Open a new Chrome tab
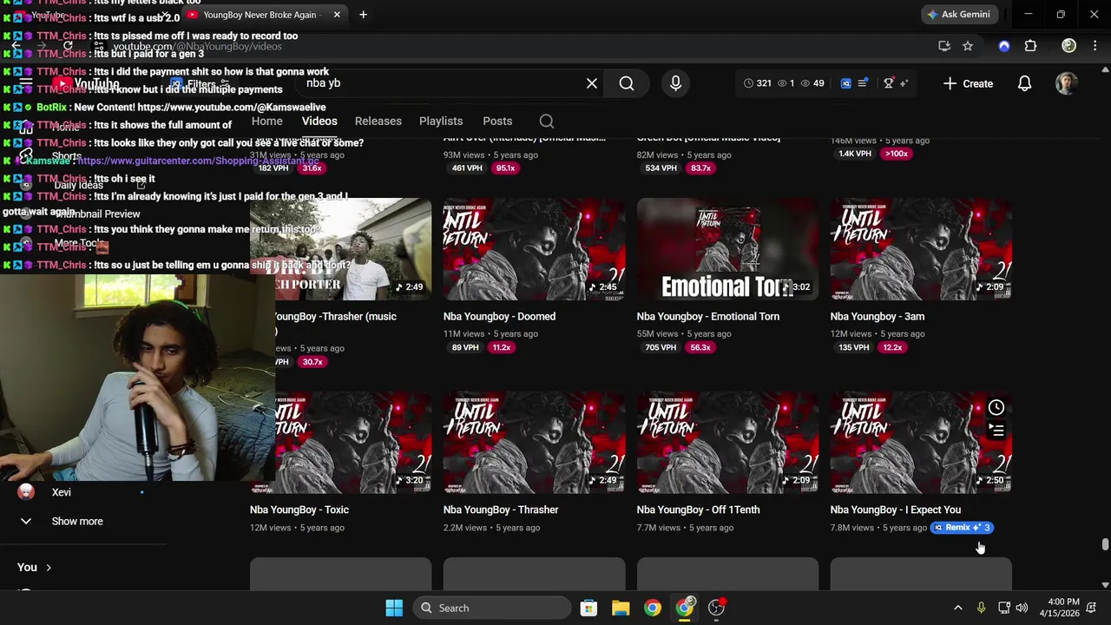 click(x=363, y=15)
